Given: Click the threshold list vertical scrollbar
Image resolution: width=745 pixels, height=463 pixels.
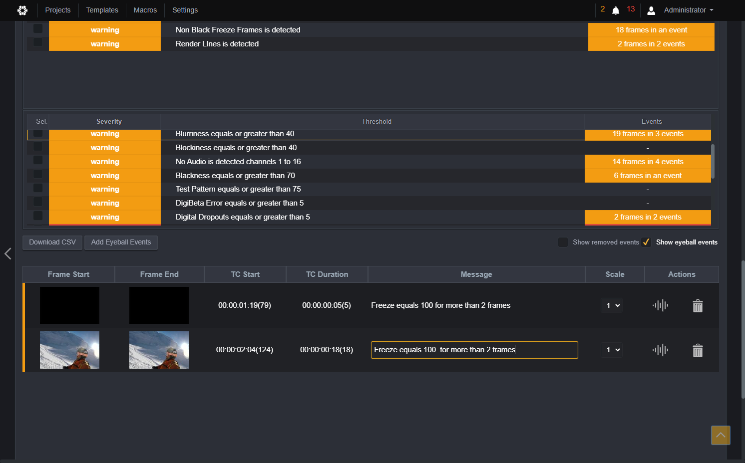Looking at the screenshot, I should [713, 161].
